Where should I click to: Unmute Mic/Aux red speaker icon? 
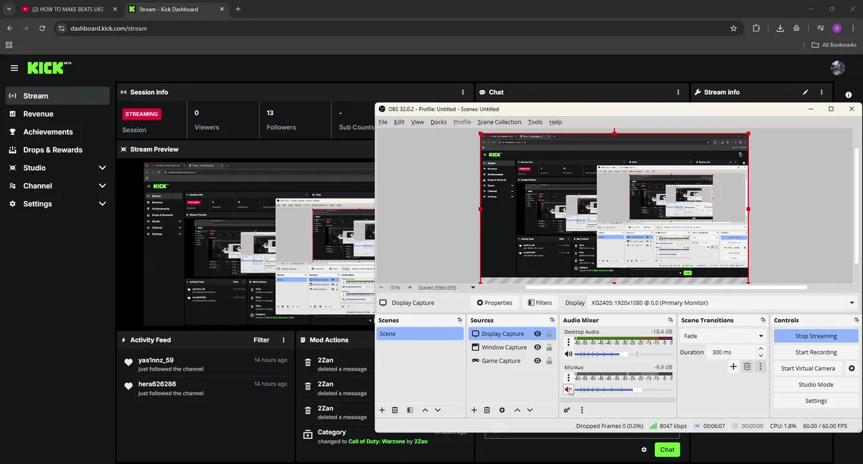pos(568,389)
